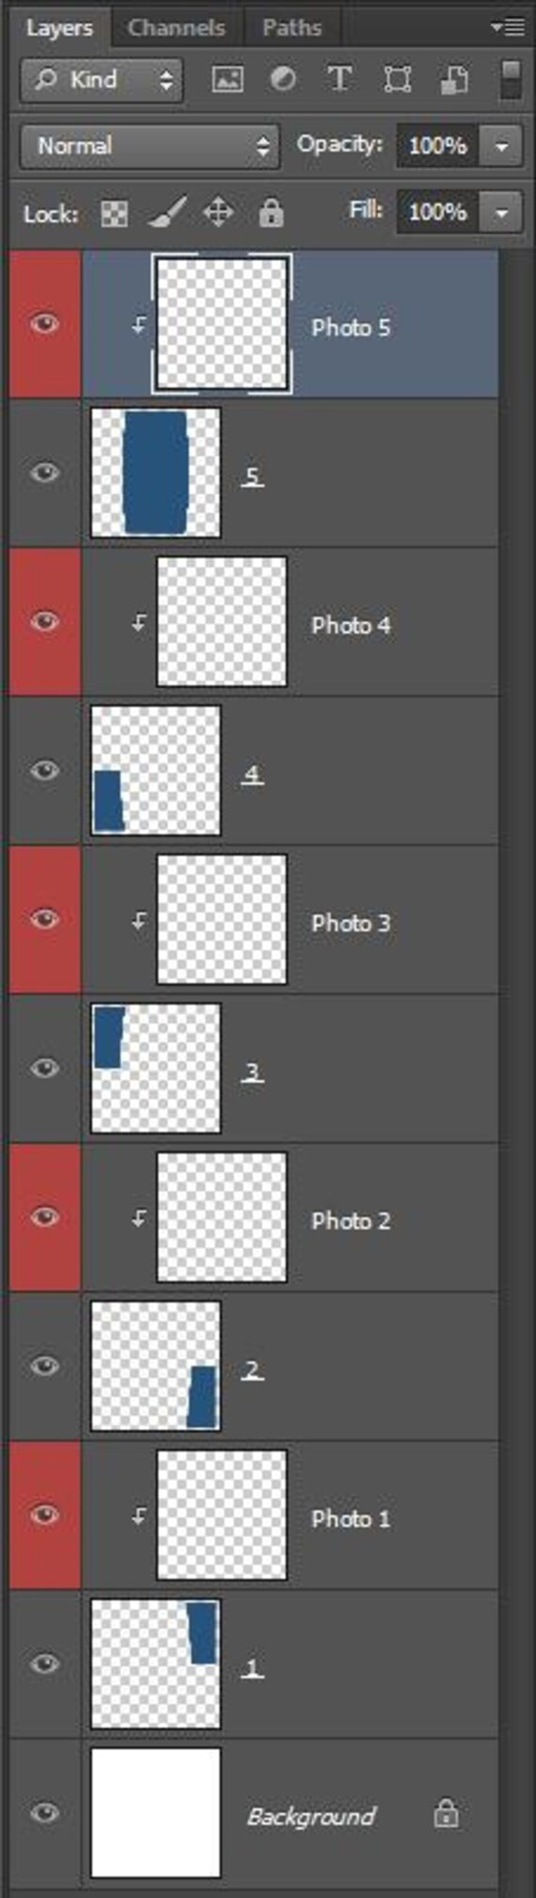
Task: Open the Layers panel flyout menu
Action: click(x=509, y=27)
